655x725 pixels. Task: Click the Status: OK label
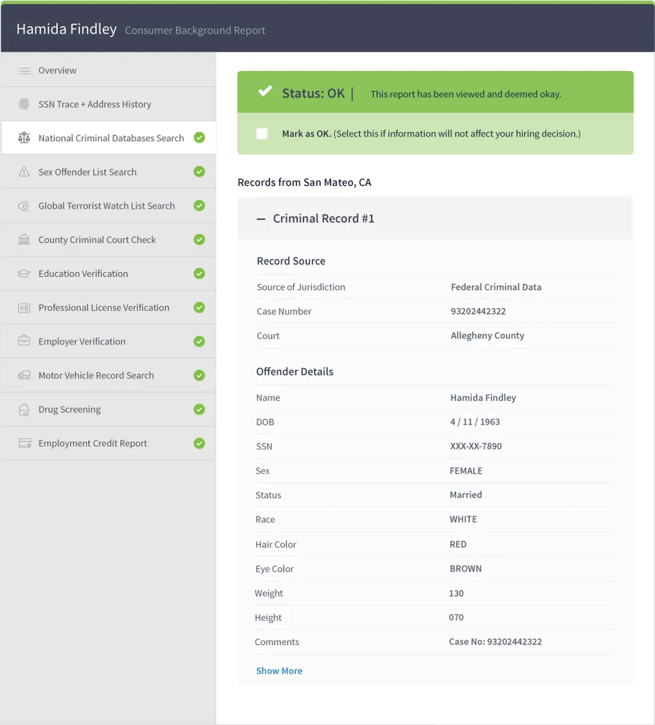tap(313, 93)
